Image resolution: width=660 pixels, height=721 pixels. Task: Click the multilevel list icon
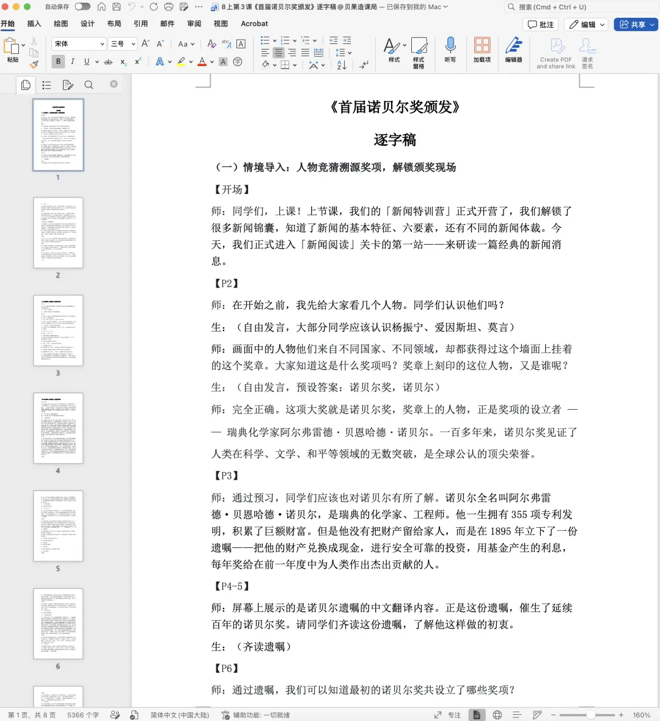coord(306,40)
